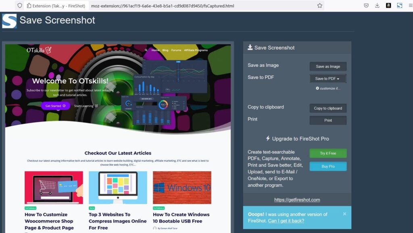Click the Can I get it back link
413x233 pixels.
click(286, 221)
